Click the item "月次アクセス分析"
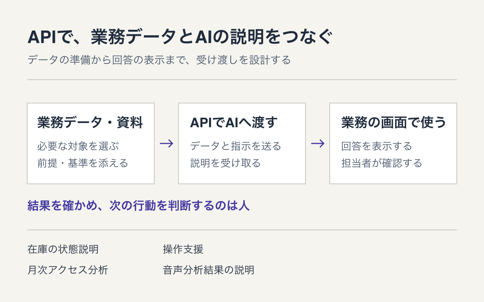484x302 pixels. pyautogui.click(x=68, y=270)
